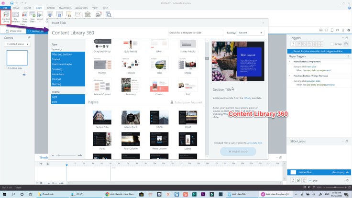Switch to the ANIMATIONS ribbon tab

click(81, 8)
